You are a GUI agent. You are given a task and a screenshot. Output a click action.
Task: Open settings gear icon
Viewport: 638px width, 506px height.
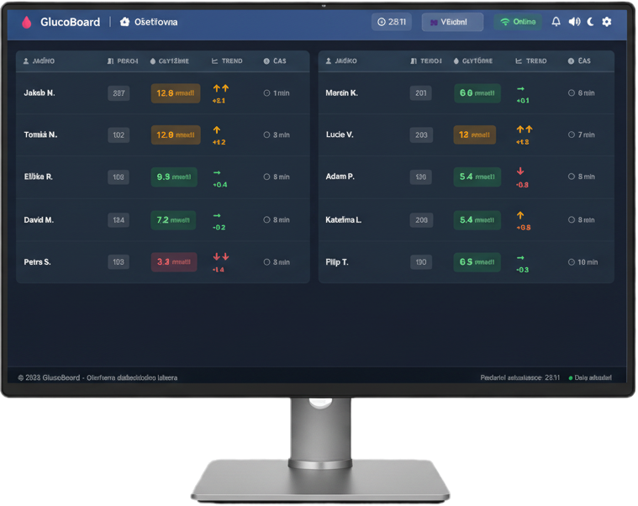coord(606,22)
